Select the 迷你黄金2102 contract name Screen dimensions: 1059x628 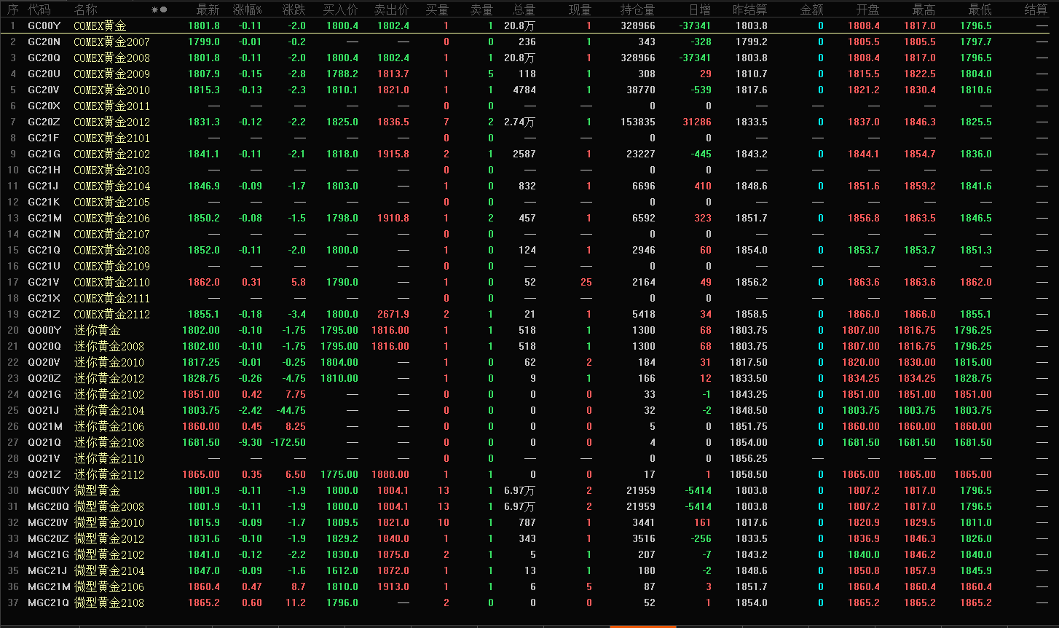109,394
